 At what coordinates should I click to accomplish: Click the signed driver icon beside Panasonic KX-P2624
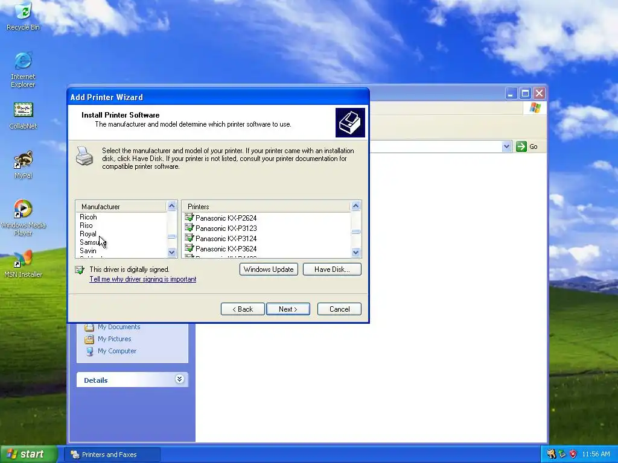coord(190,217)
